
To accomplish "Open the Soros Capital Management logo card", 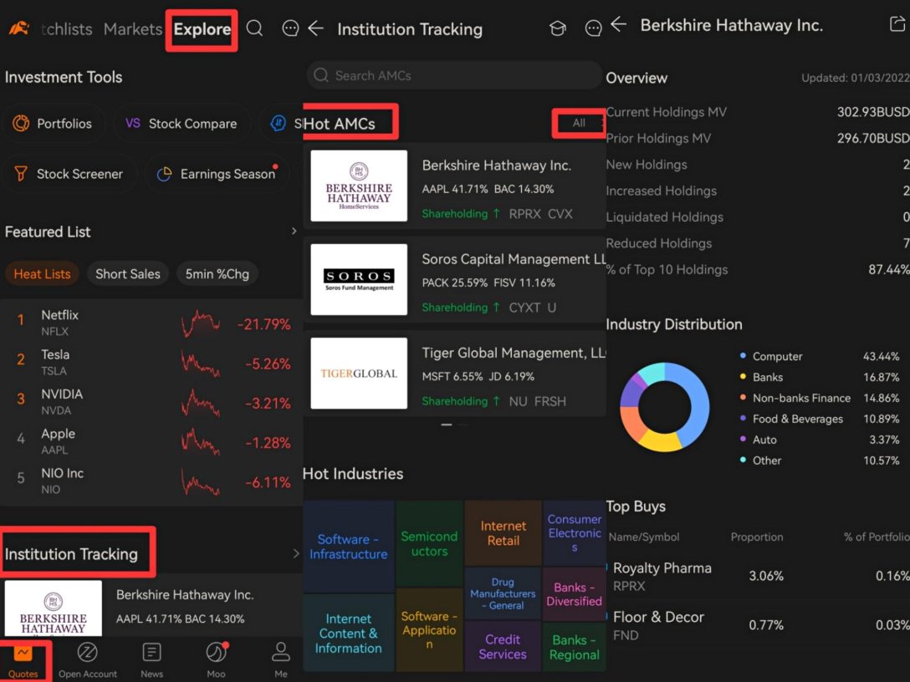I will [359, 279].
